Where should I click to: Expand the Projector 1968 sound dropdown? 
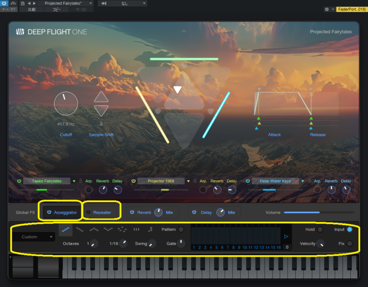pos(188,181)
